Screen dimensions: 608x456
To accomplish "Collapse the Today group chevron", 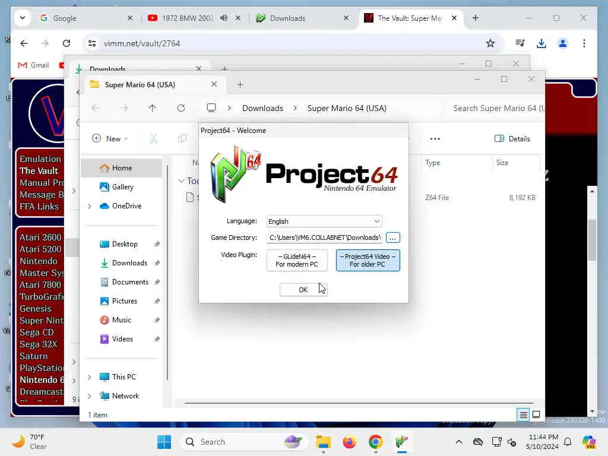I will [x=181, y=181].
